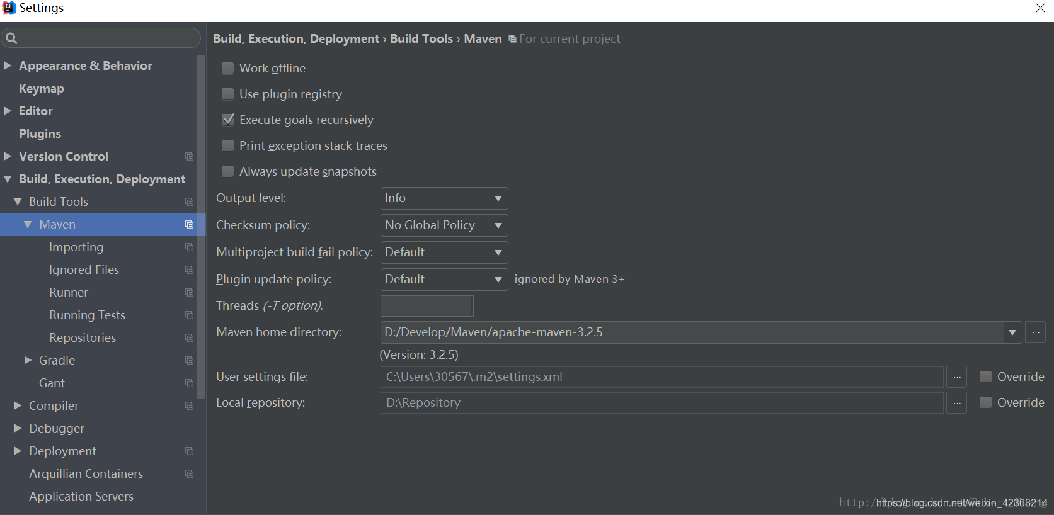Collapse Build, Execution, Deployment section
The width and height of the screenshot is (1054, 515).
(x=8, y=179)
